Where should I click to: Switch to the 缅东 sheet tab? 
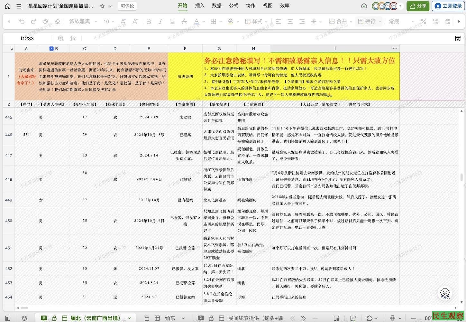pyautogui.click(x=170, y=318)
